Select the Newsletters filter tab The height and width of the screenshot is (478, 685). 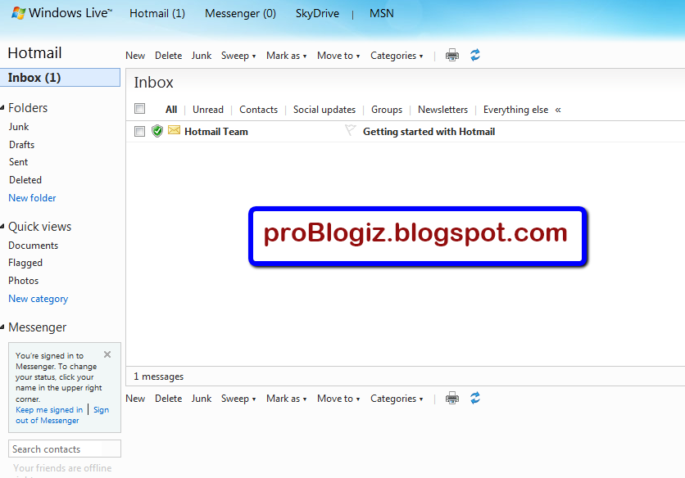442,110
